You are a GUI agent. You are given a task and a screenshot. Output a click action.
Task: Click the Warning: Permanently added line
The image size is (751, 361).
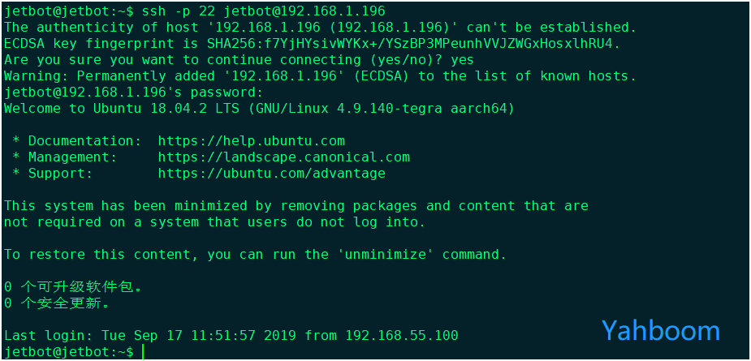tap(320, 76)
